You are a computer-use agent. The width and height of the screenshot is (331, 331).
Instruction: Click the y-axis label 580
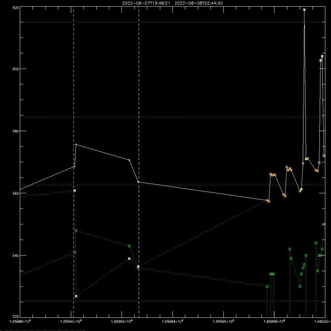[16, 131]
